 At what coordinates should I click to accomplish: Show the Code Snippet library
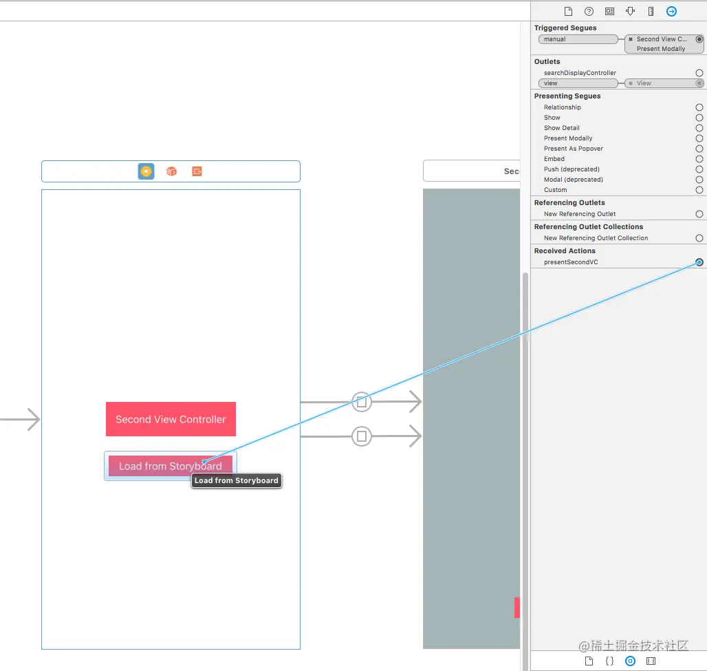(609, 661)
